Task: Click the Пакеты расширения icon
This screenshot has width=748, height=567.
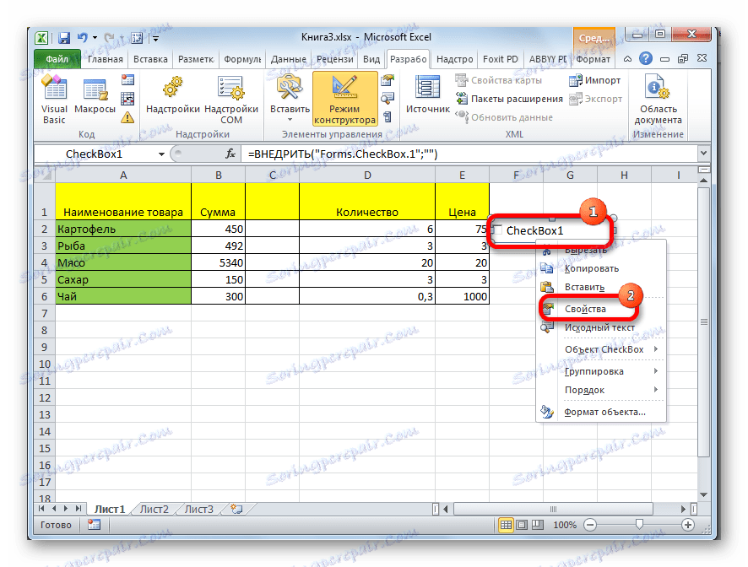Action: pos(515,99)
